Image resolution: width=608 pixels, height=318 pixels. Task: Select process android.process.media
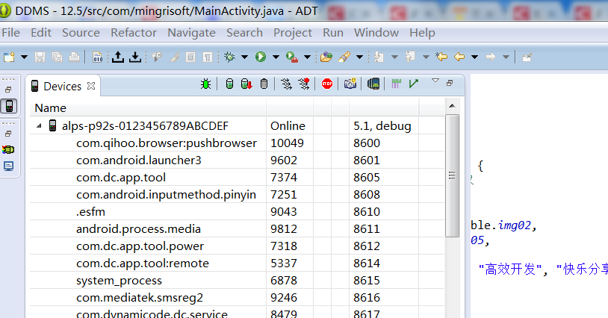pyautogui.click(x=138, y=229)
